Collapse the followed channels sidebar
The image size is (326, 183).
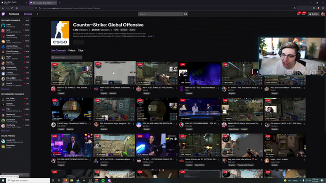(x=28, y=20)
